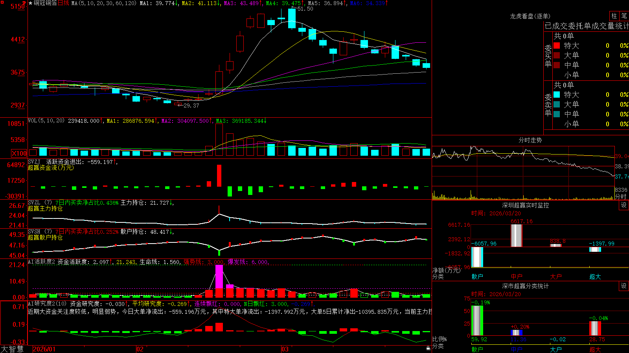This screenshot has width=629, height=353.
Task: Click the 超赢散户持仓 label
Action: (45, 237)
